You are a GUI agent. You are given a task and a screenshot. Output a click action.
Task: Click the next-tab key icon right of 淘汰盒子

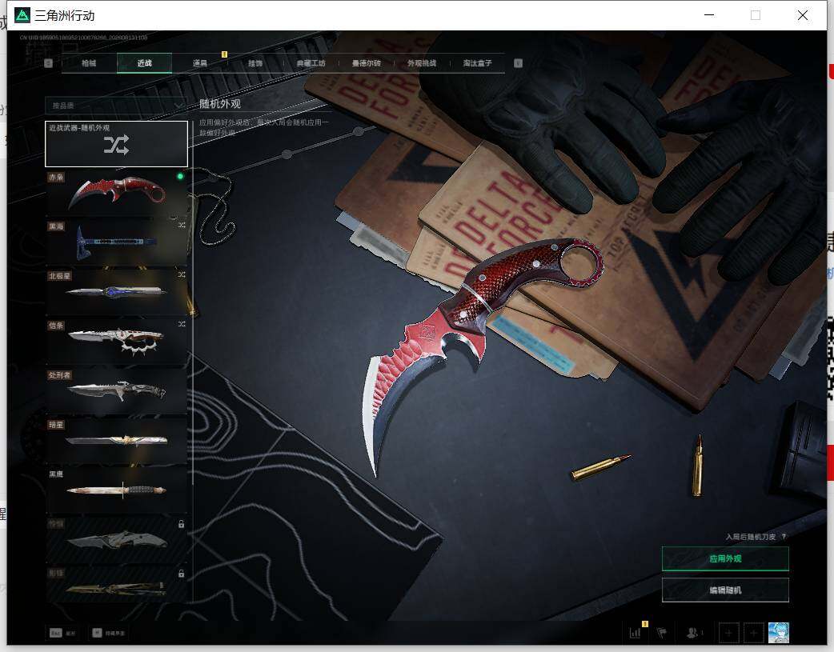click(x=518, y=63)
